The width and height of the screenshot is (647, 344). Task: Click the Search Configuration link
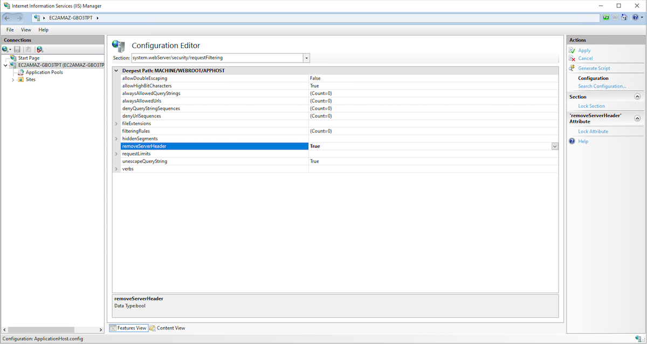602,86
